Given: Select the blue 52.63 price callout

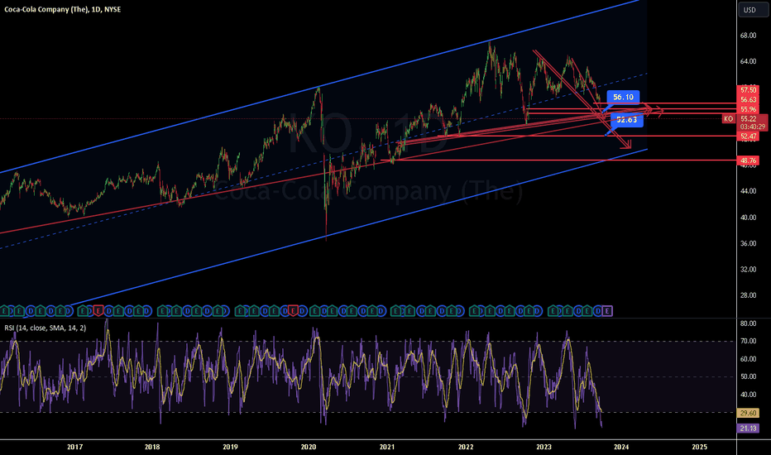Looking at the screenshot, I should click(x=626, y=119).
